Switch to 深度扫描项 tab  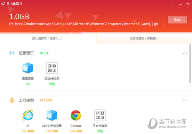click(143, 38)
